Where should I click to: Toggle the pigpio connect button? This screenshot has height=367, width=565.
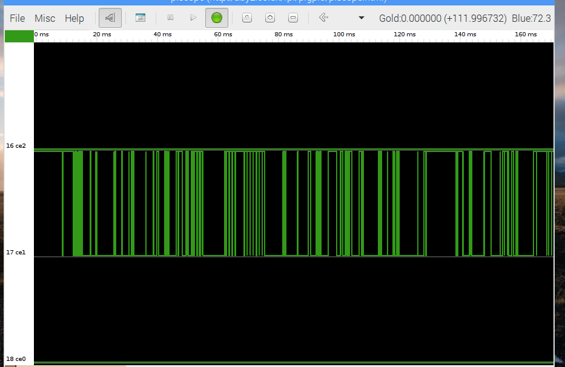pyautogui.click(x=110, y=18)
